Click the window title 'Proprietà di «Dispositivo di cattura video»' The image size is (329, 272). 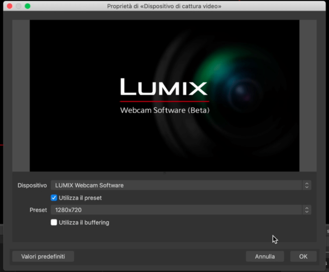(164, 6)
